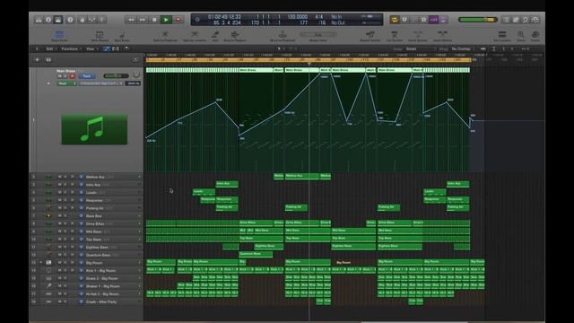Rewind the transport
Viewport: 574px width, 323px height.
(x=131, y=20)
